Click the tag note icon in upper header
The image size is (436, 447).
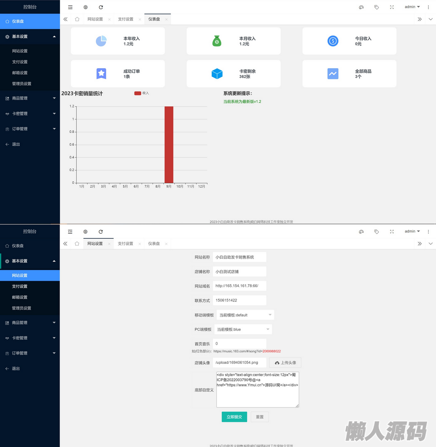click(x=377, y=7)
